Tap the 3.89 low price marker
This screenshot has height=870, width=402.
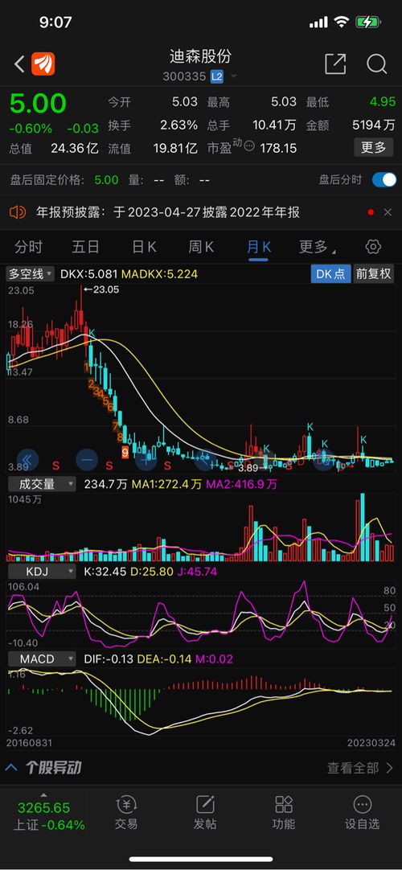tap(253, 467)
